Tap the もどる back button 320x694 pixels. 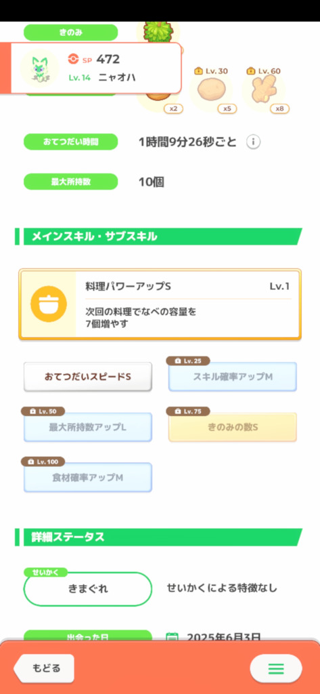(44, 668)
